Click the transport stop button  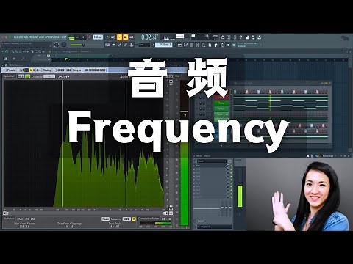coord(83,37)
